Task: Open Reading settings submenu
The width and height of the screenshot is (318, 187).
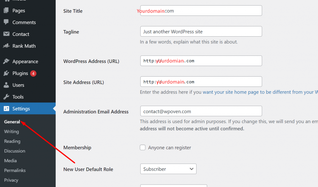Action: pos(12,141)
